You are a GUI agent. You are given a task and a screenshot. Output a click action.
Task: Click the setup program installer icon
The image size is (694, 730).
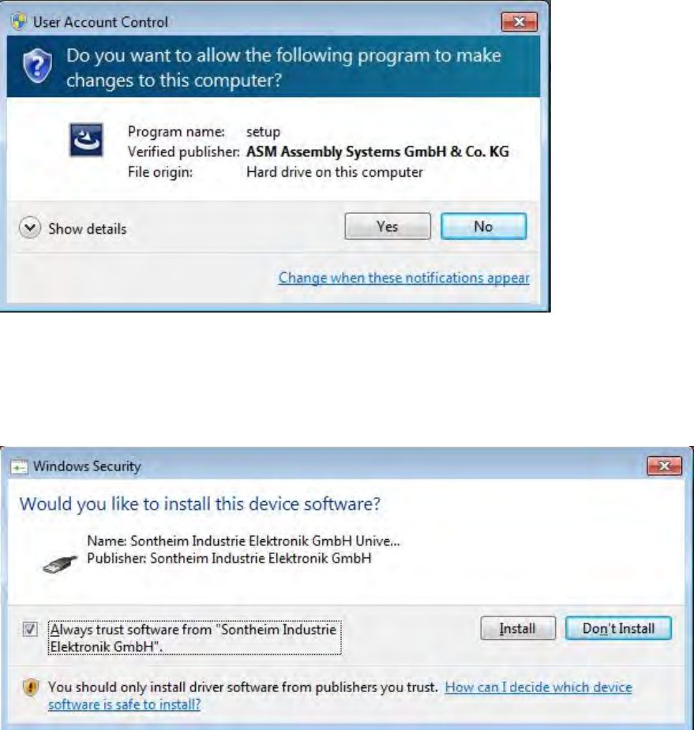(x=86, y=140)
